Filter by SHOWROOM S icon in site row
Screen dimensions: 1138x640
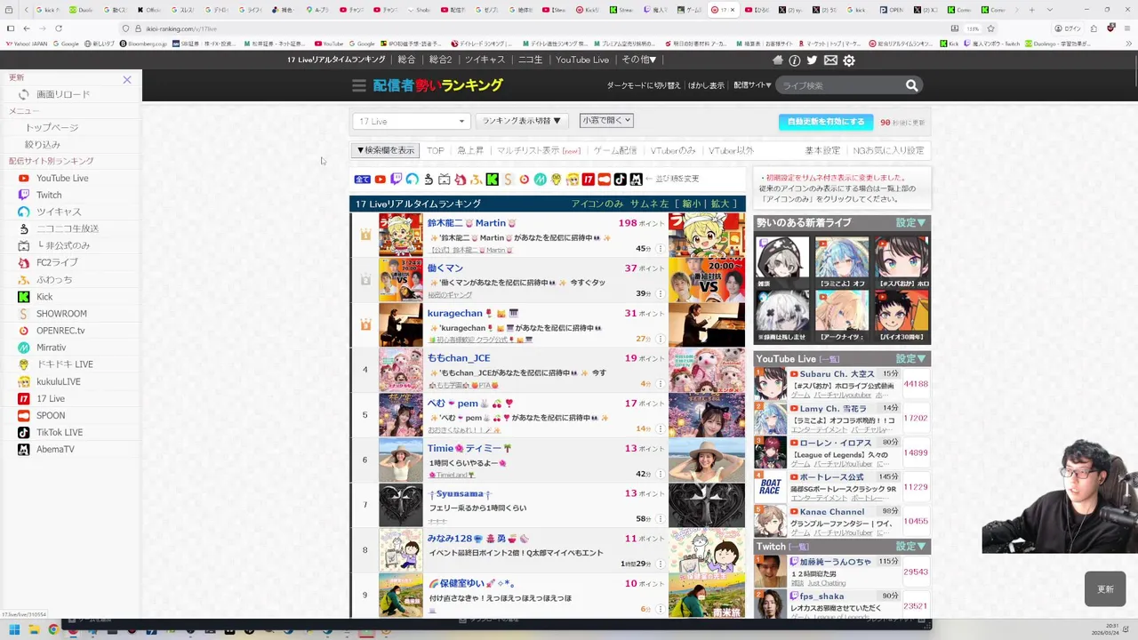tap(508, 180)
